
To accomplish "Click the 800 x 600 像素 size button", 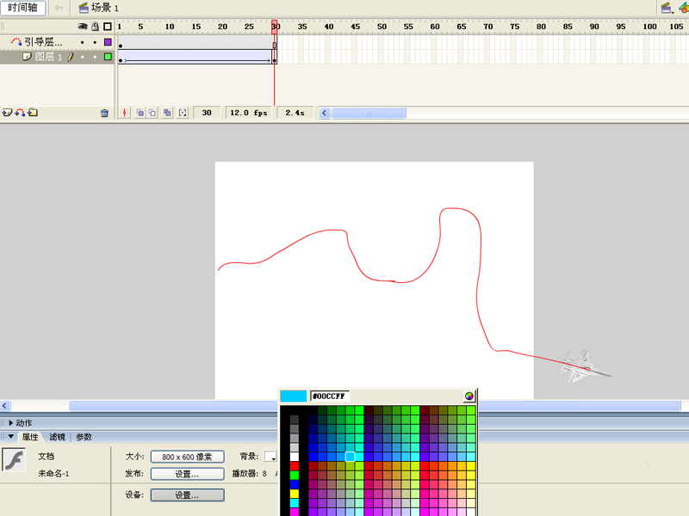I will [x=187, y=457].
